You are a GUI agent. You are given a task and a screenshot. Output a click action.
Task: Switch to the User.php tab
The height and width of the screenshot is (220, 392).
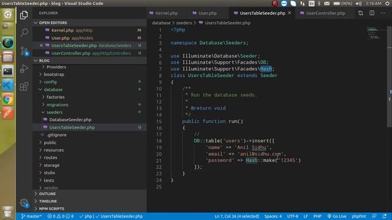click(207, 13)
